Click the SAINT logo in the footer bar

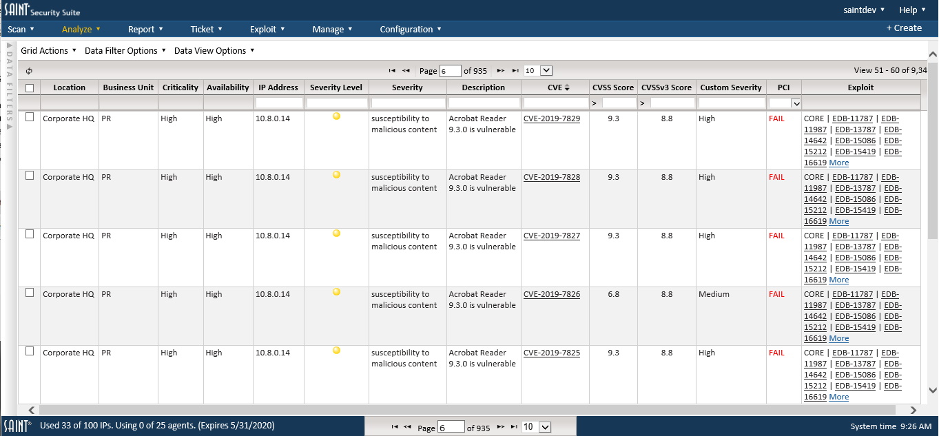point(17,426)
